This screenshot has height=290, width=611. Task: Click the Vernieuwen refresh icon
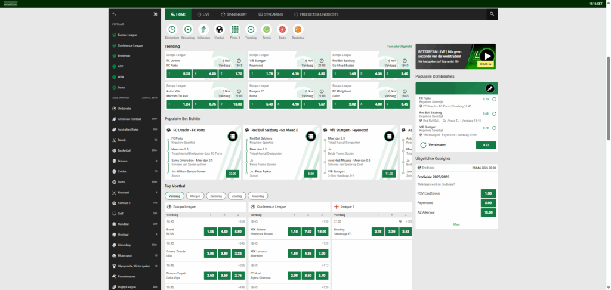[423, 145]
